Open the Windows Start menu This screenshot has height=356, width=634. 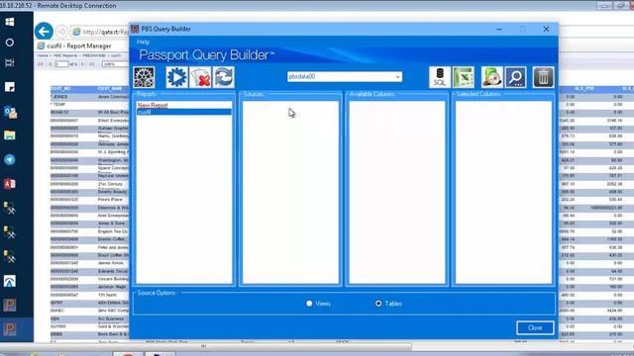tap(10, 22)
